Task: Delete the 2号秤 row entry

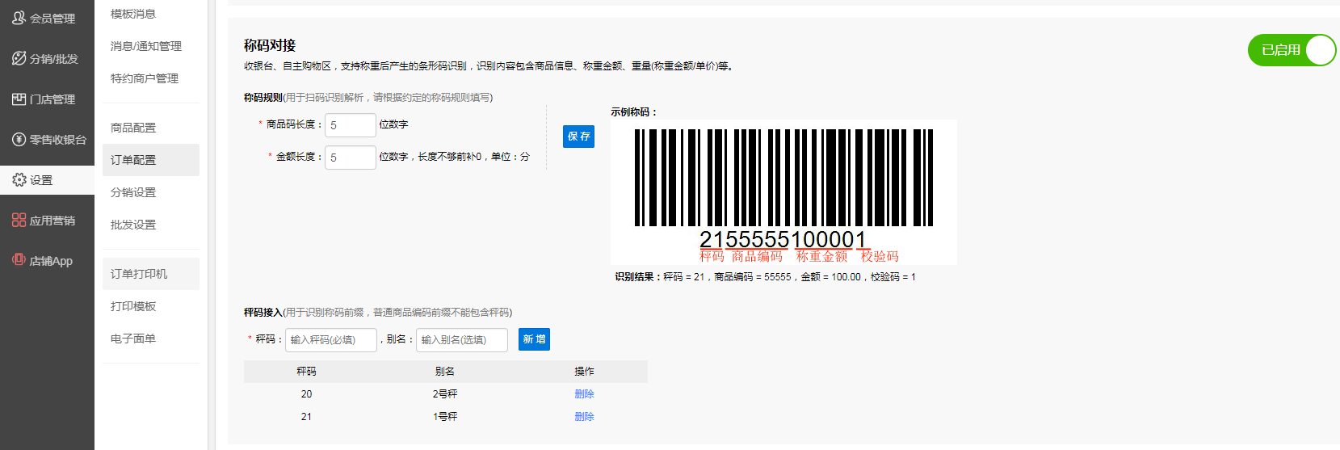Action: pos(584,393)
